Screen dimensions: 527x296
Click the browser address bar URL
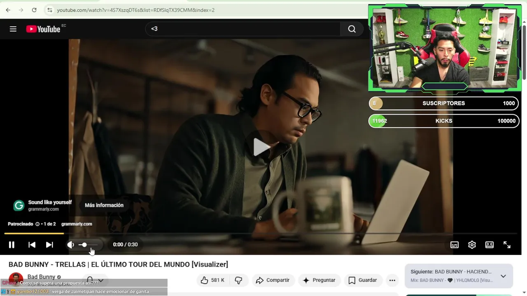[135, 10]
